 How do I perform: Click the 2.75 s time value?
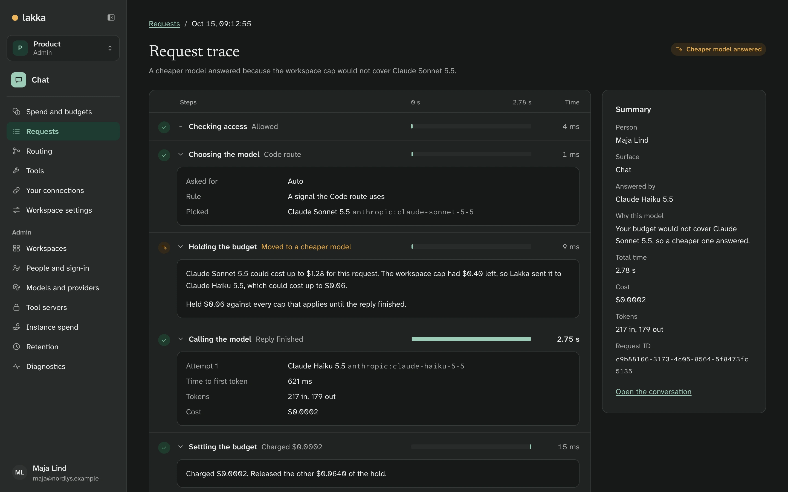(568, 339)
